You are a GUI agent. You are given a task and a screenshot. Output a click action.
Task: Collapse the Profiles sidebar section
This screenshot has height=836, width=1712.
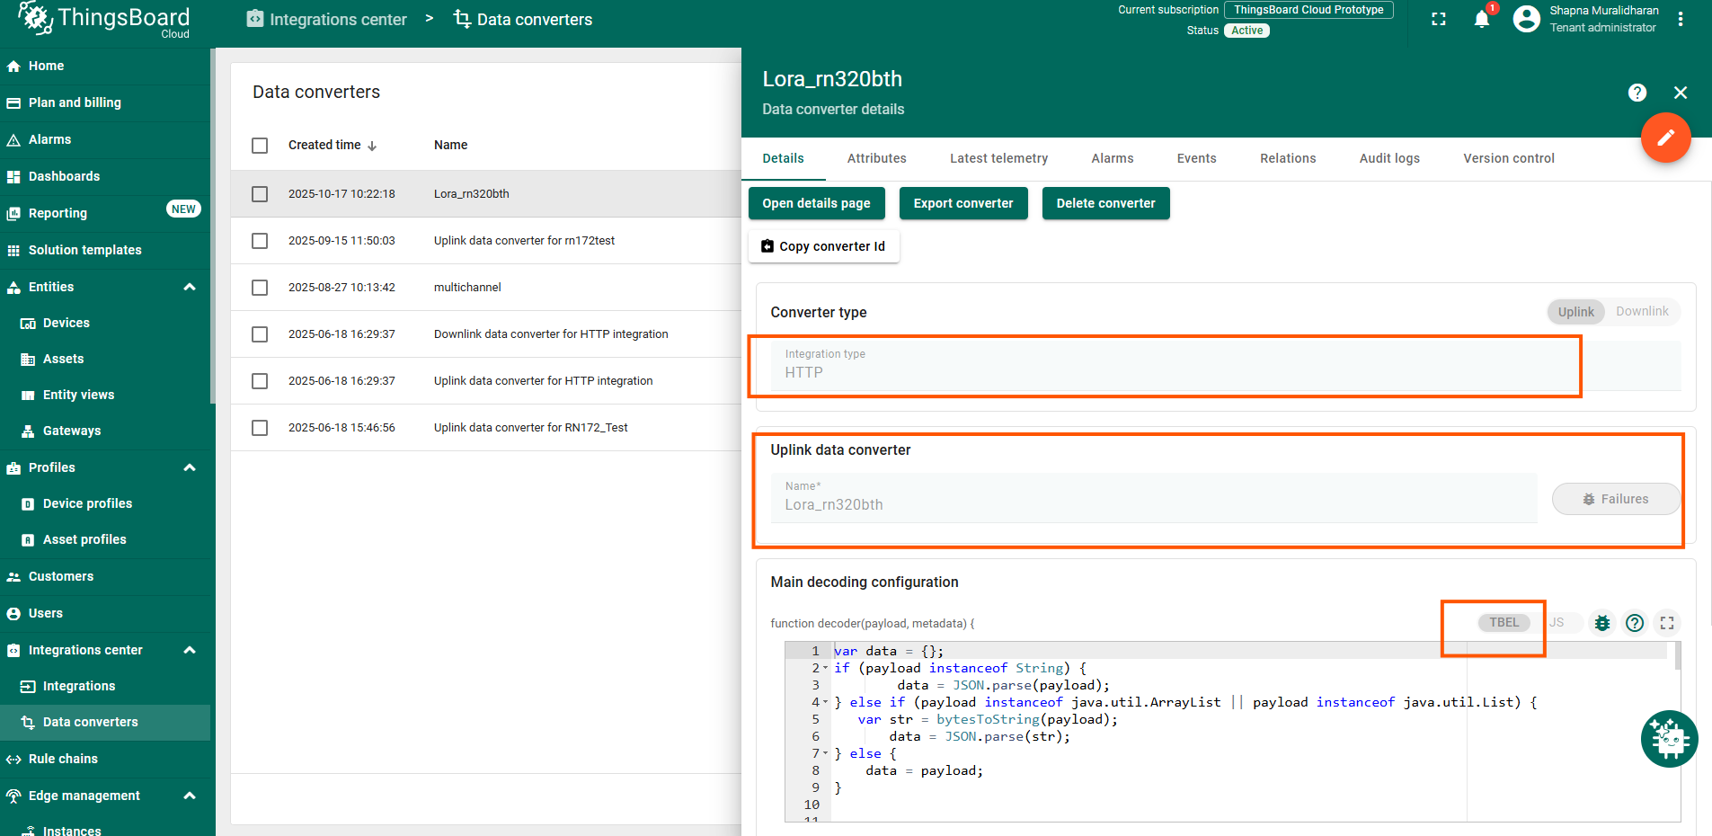(190, 467)
